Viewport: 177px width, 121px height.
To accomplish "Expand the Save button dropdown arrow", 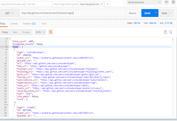I will 171,13.
